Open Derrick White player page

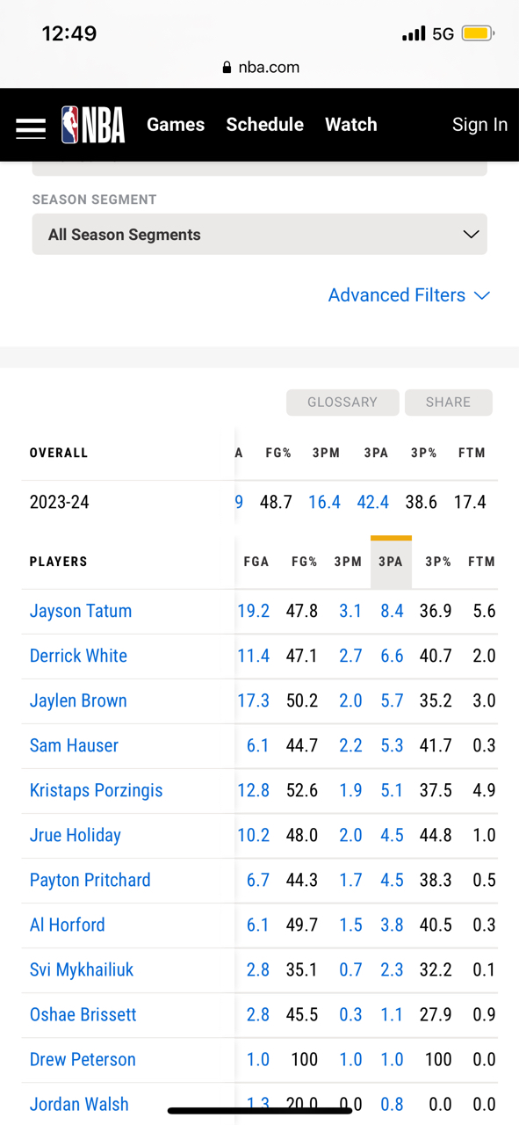point(78,656)
